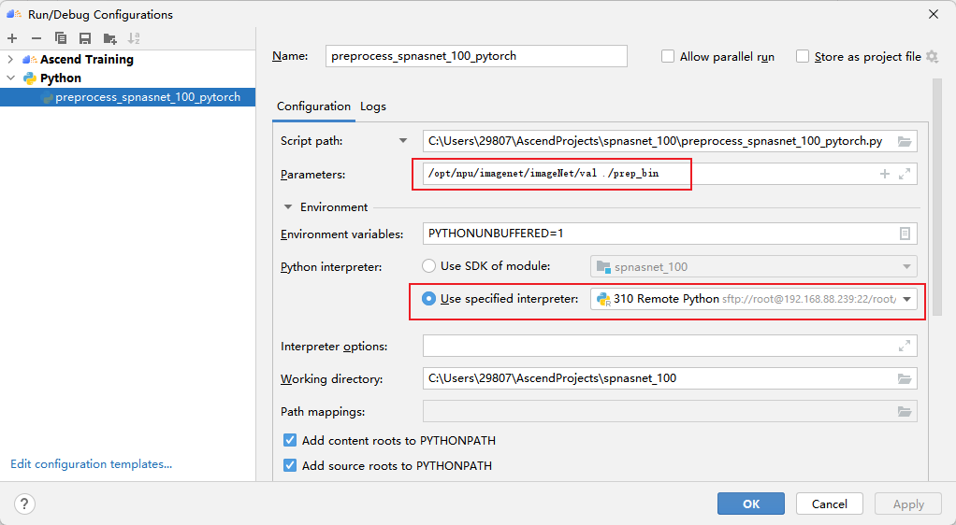Viewport: 956px width, 525px height.
Task: Click the Save Configuration disk icon
Action: click(x=85, y=38)
